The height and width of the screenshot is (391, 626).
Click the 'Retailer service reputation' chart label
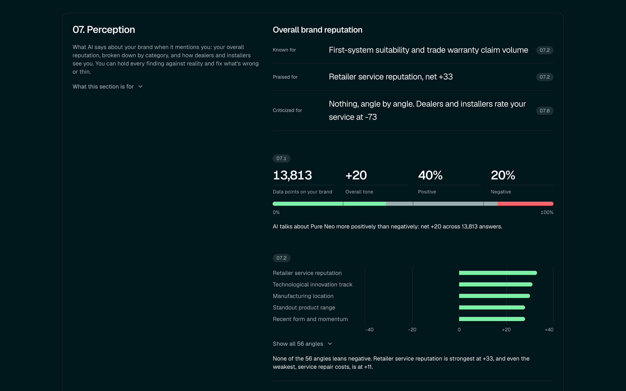[307, 273]
